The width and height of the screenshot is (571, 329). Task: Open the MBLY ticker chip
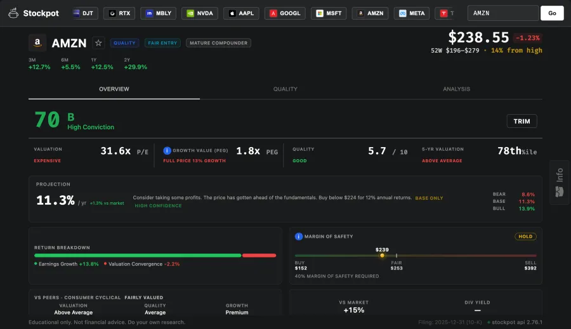pos(159,13)
